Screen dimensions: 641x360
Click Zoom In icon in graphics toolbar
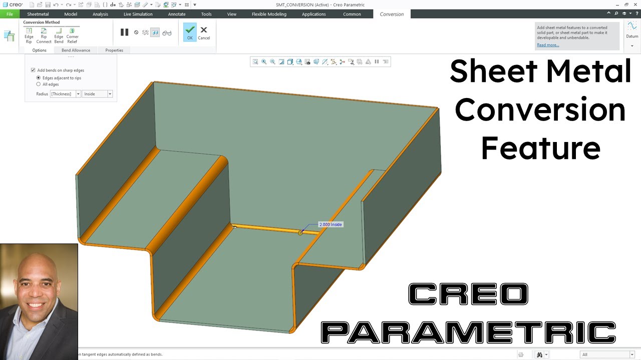coord(264,62)
